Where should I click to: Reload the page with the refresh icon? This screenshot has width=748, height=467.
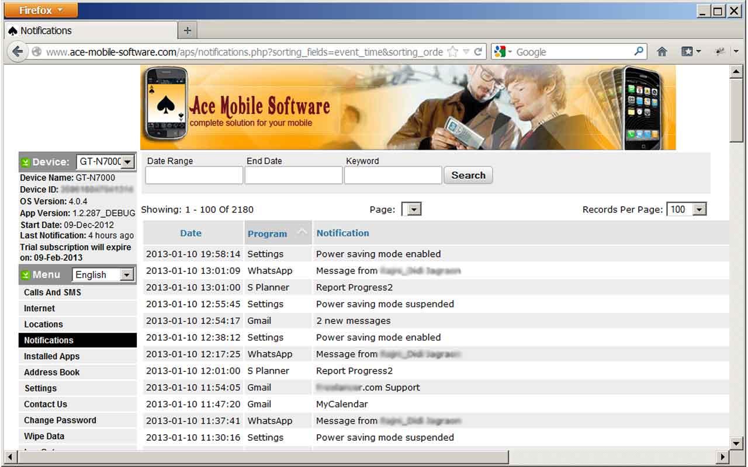(478, 52)
